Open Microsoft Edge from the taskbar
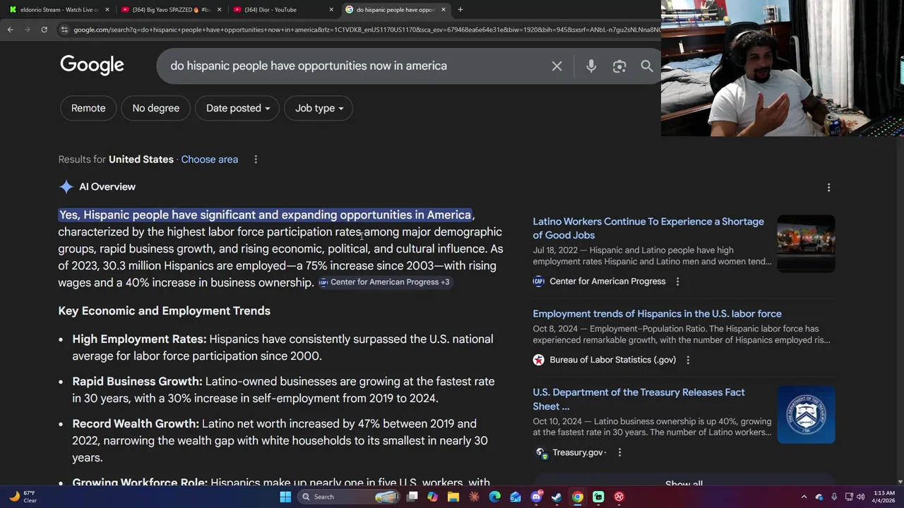 point(494,497)
